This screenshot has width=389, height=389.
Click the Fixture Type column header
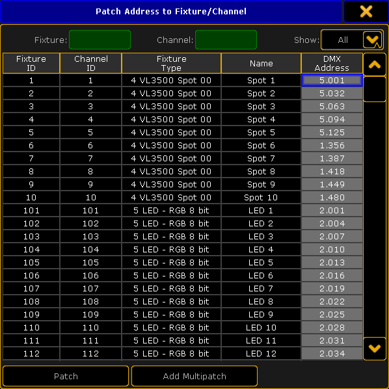(171, 63)
